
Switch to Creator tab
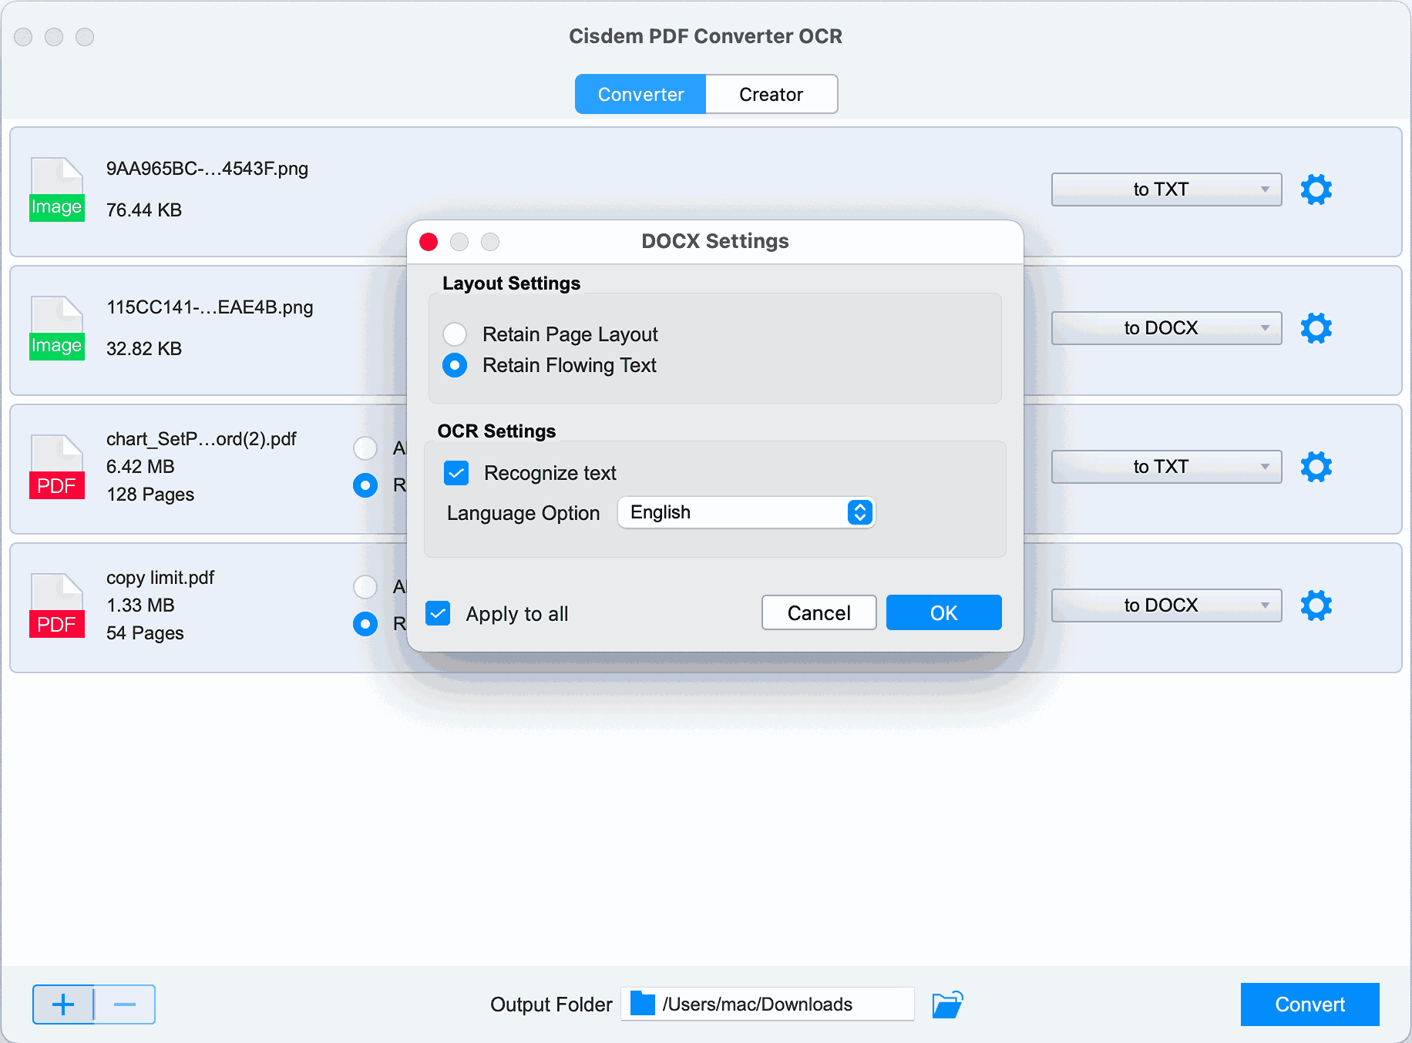coord(772,94)
